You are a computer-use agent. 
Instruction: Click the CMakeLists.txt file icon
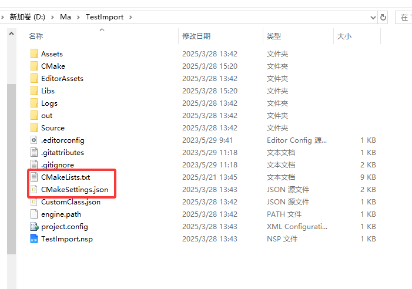pos(34,177)
